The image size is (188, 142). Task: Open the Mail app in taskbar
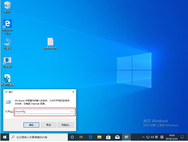point(117,137)
